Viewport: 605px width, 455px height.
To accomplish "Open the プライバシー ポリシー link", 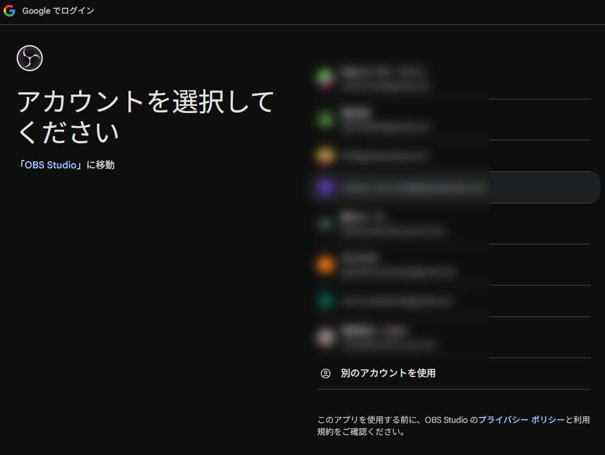I will 521,420.
